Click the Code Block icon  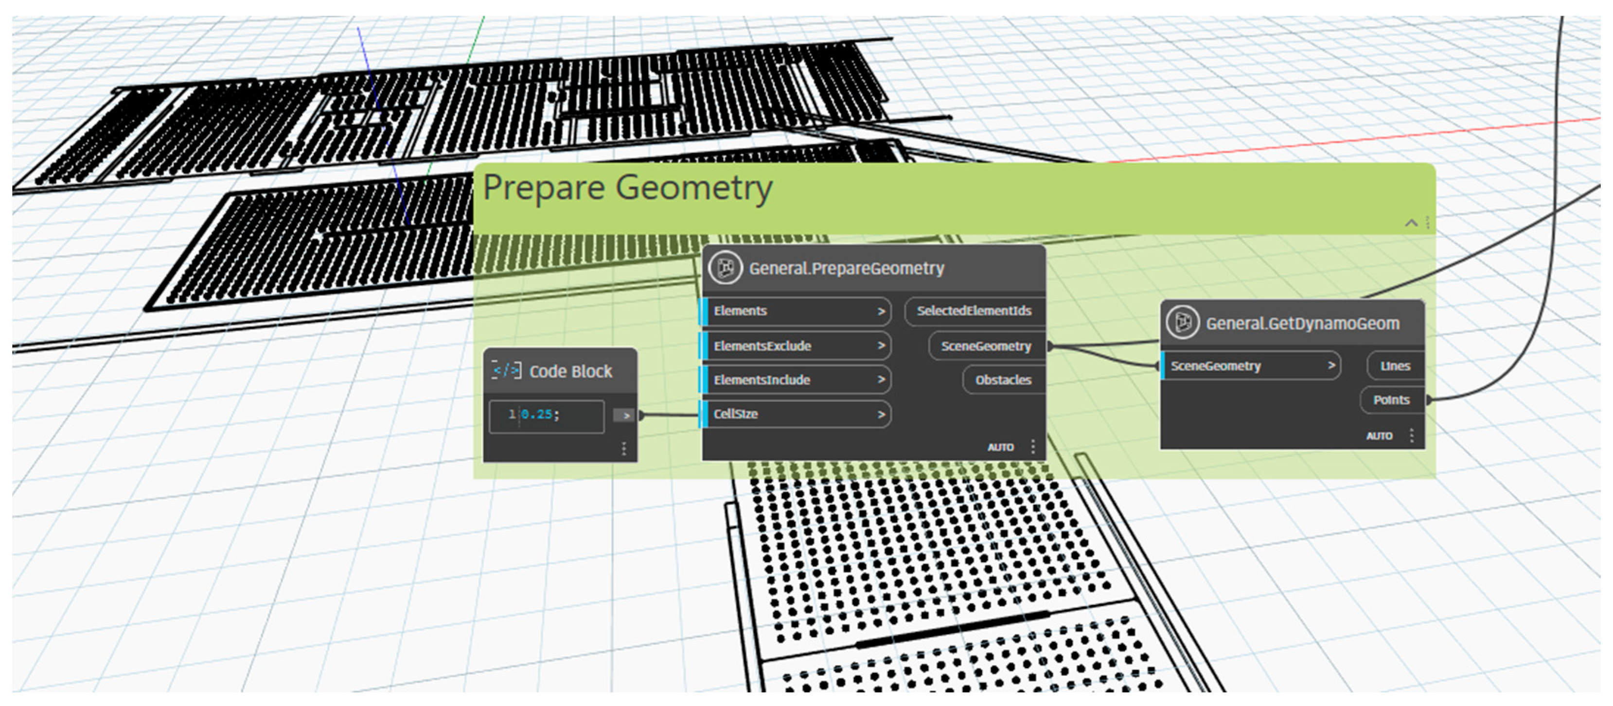(x=506, y=371)
